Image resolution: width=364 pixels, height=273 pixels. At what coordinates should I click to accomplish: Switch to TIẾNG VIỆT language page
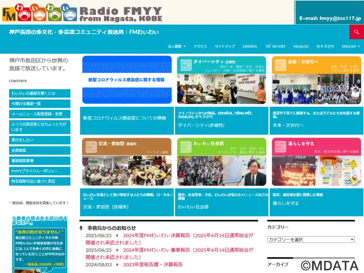[x=275, y=46]
